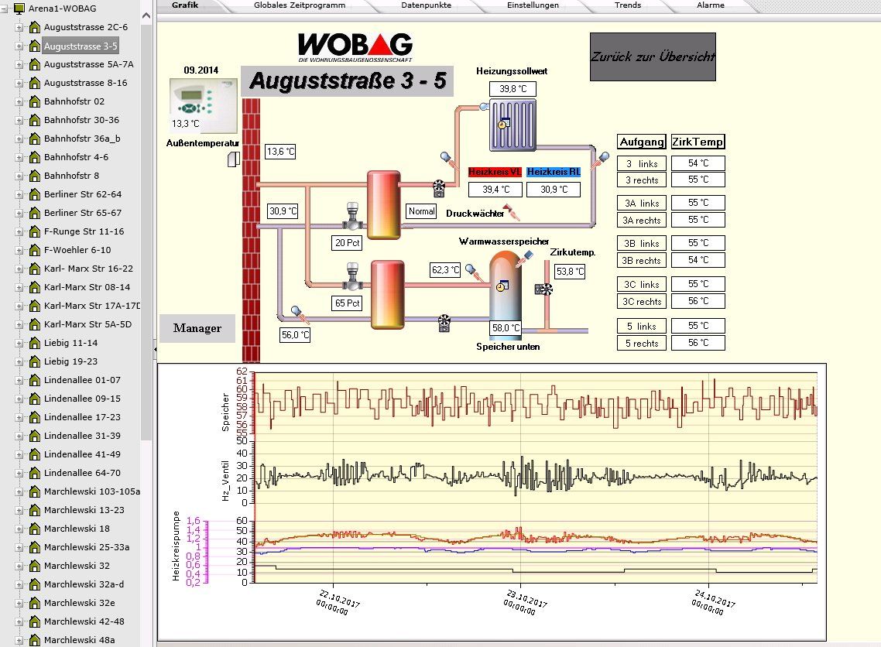Expand the Auguststrasse 3-5 node
Screen dimensions: 881x647
pyautogui.click(x=19, y=46)
